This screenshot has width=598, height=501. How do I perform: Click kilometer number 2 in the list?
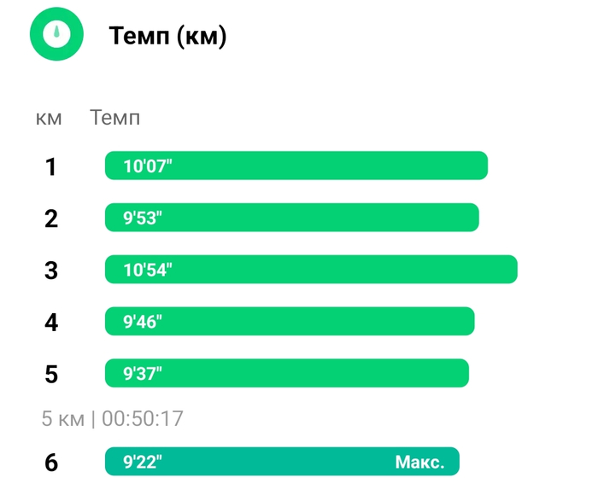(51, 218)
